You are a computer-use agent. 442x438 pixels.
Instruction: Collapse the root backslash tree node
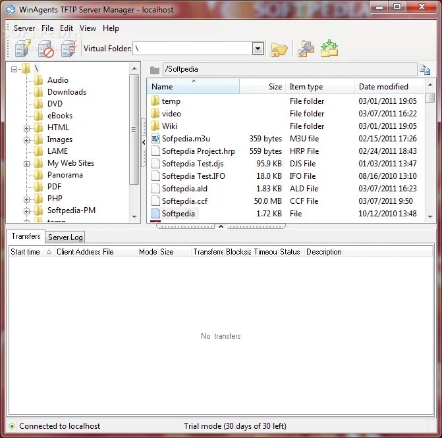click(x=14, y=68)
